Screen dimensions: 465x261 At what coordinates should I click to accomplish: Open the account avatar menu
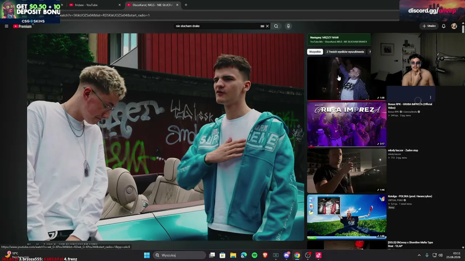(454, 26)
